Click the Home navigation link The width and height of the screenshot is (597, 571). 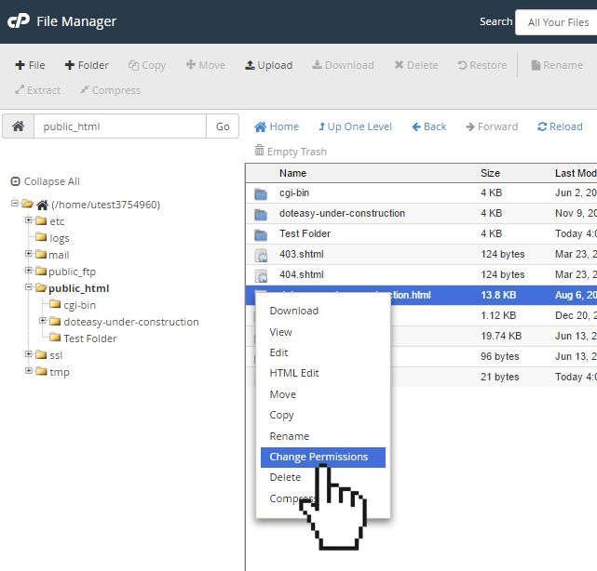[277, 126]
